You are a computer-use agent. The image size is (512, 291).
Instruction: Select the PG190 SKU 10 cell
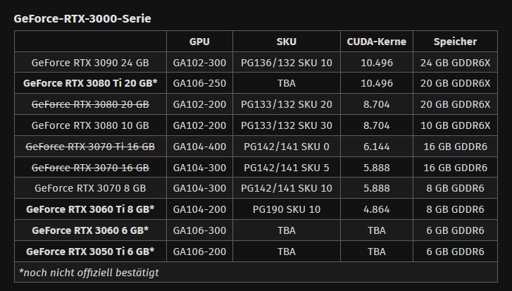coord(287,209)
